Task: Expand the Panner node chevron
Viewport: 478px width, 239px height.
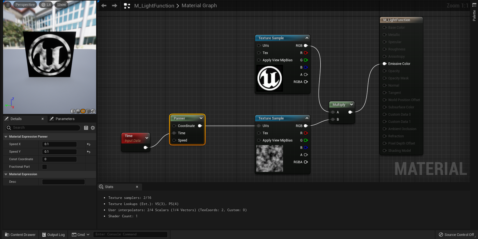Action: [201, 118]
